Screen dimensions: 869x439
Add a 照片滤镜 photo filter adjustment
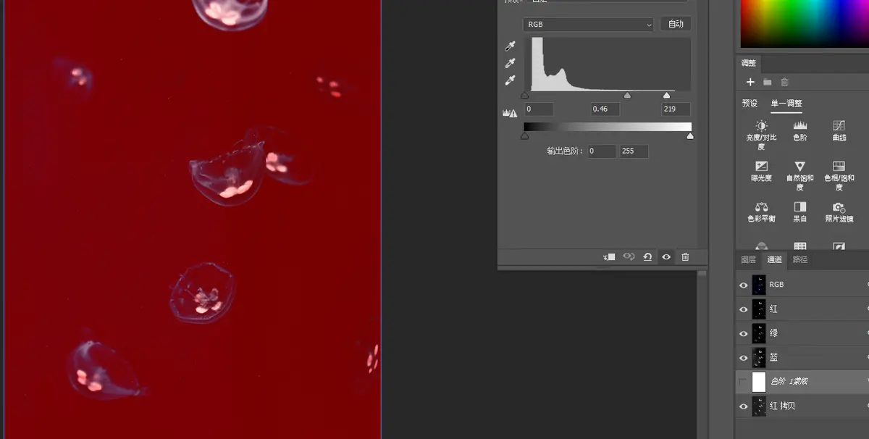click(x=839, y=212)
